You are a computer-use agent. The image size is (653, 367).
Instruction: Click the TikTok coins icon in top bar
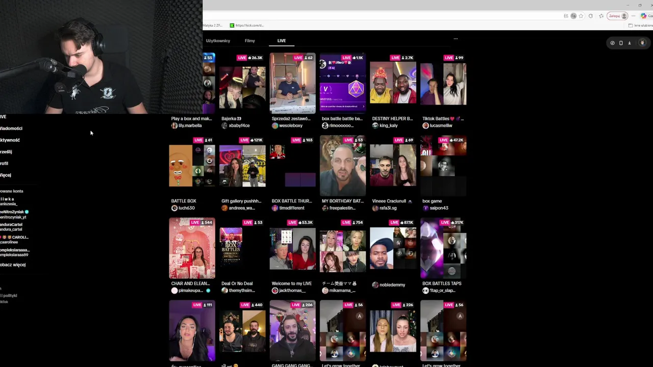(612, 43)
